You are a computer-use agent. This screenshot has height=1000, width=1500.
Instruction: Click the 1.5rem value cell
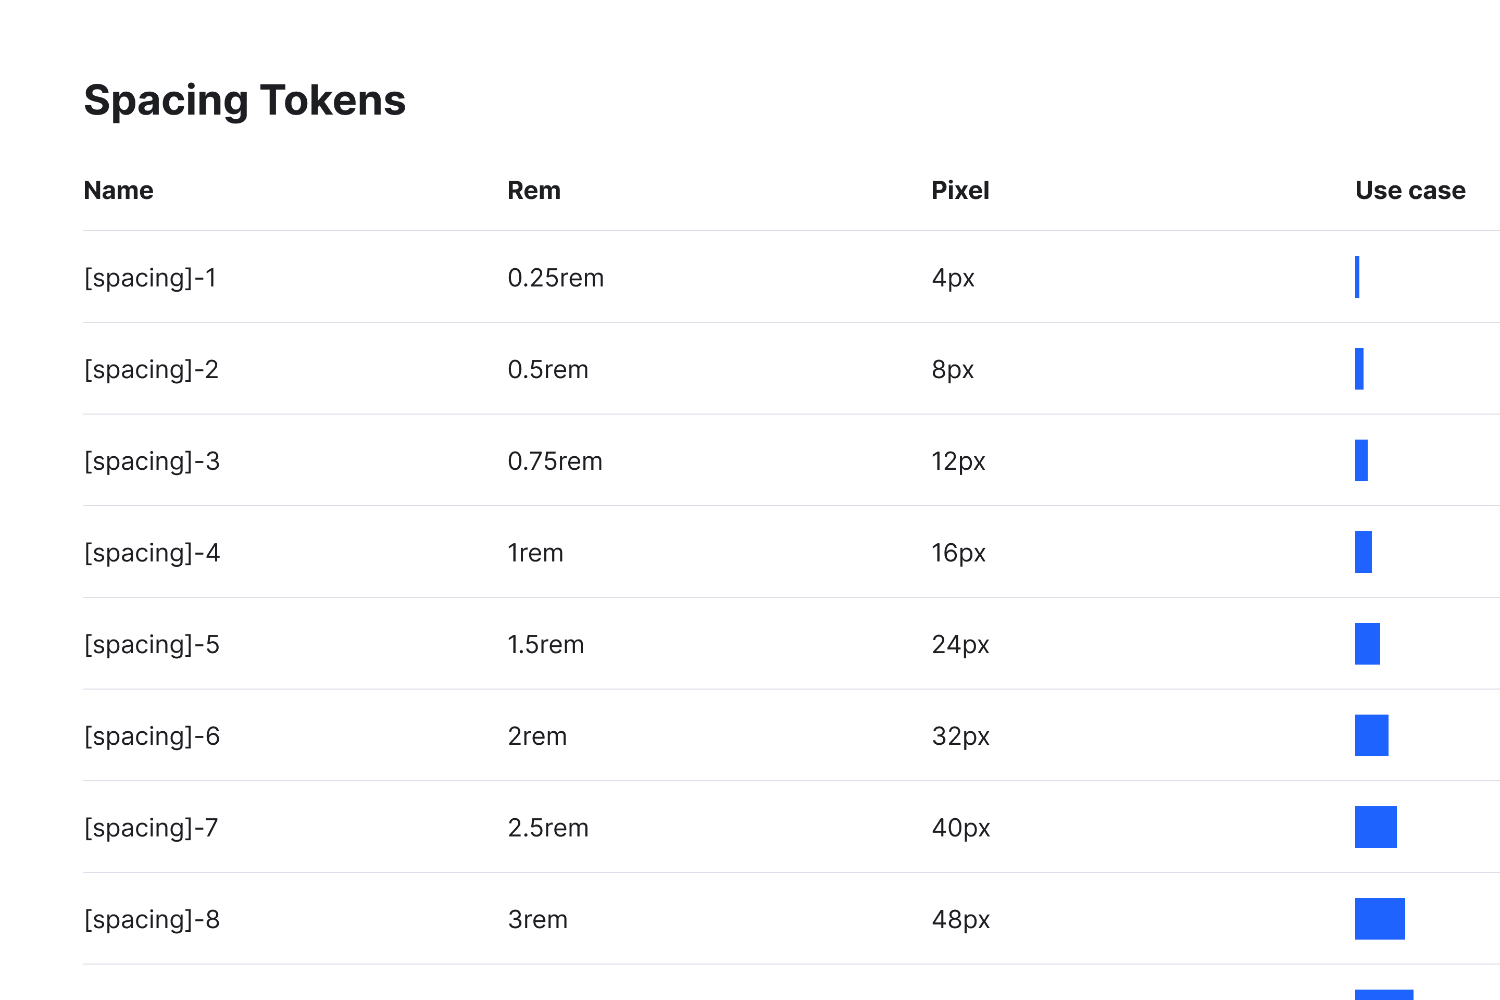tap(545, 645)
